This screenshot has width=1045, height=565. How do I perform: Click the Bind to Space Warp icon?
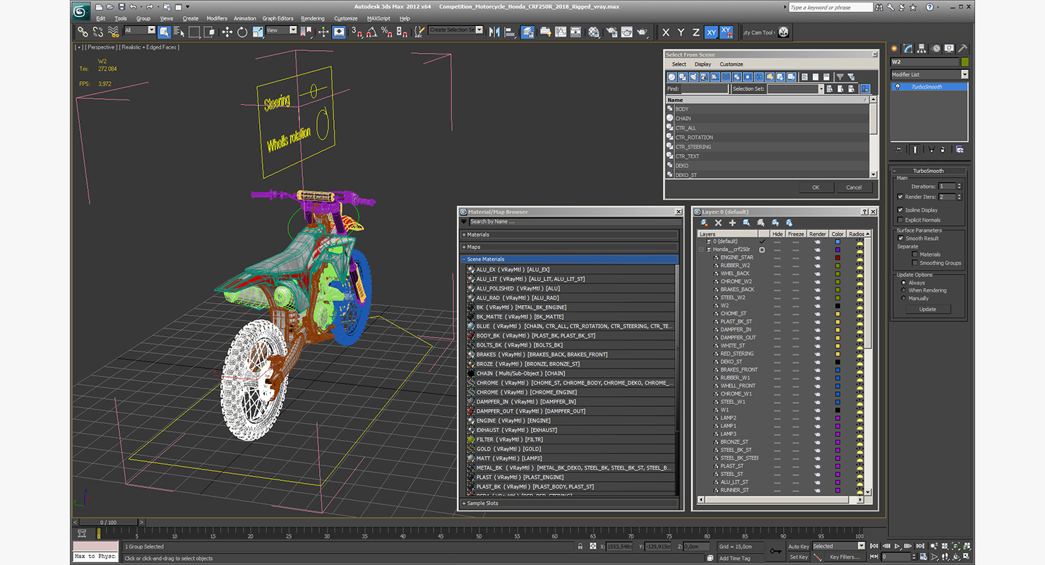(113, 32)
